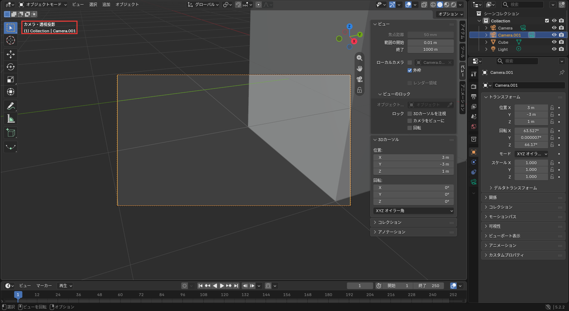This screenshot has height=311, width=569.
Task: Select the Measure tool
Action: (11, 119)
